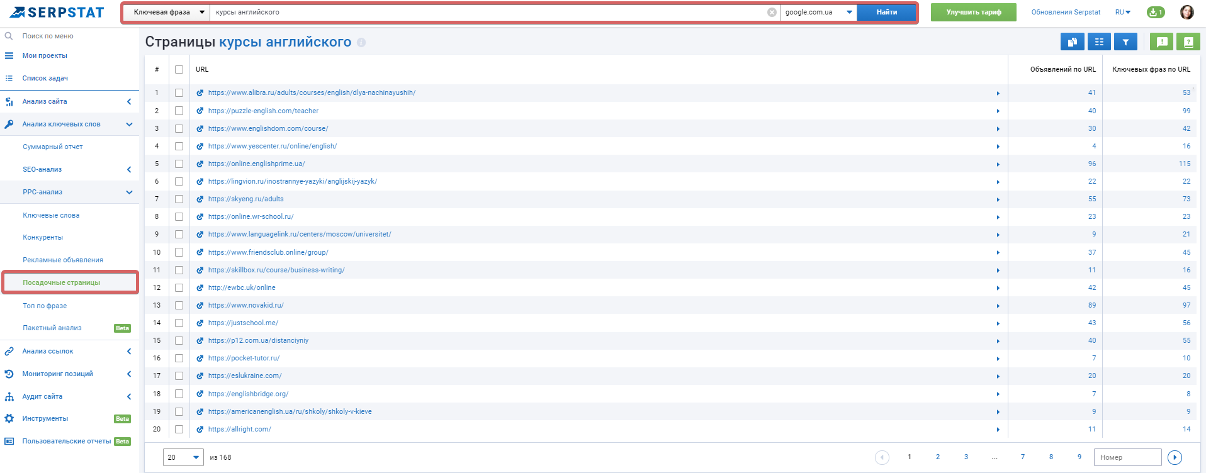Click the Мои проекты list icon
The image size is (1206, 473).
(9, 55)
